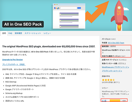This screenshot has height=102, width=132.
Task: Click the heading about 65,000,000 downloads
Action: [49, 47]
